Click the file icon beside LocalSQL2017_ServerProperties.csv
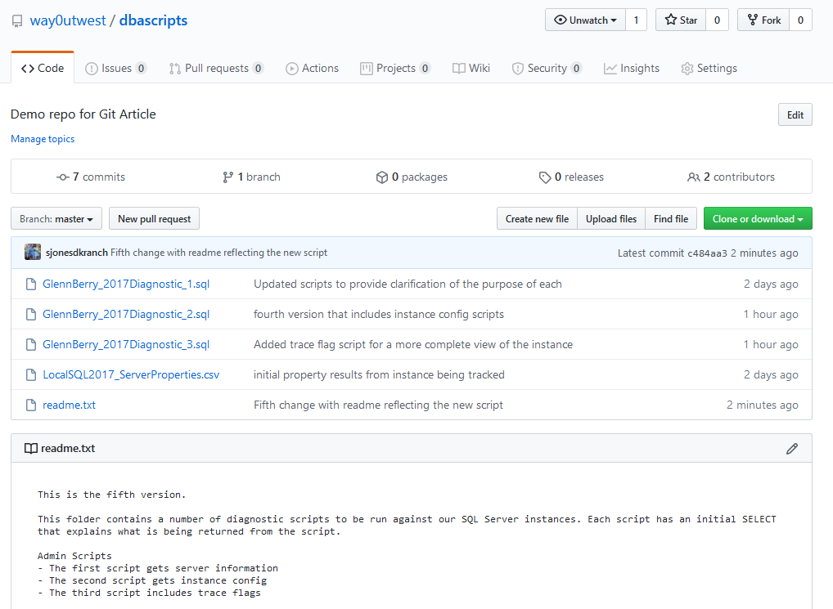Image resolution: width=833 pixels, height=609 pixels. pos(30,374)
